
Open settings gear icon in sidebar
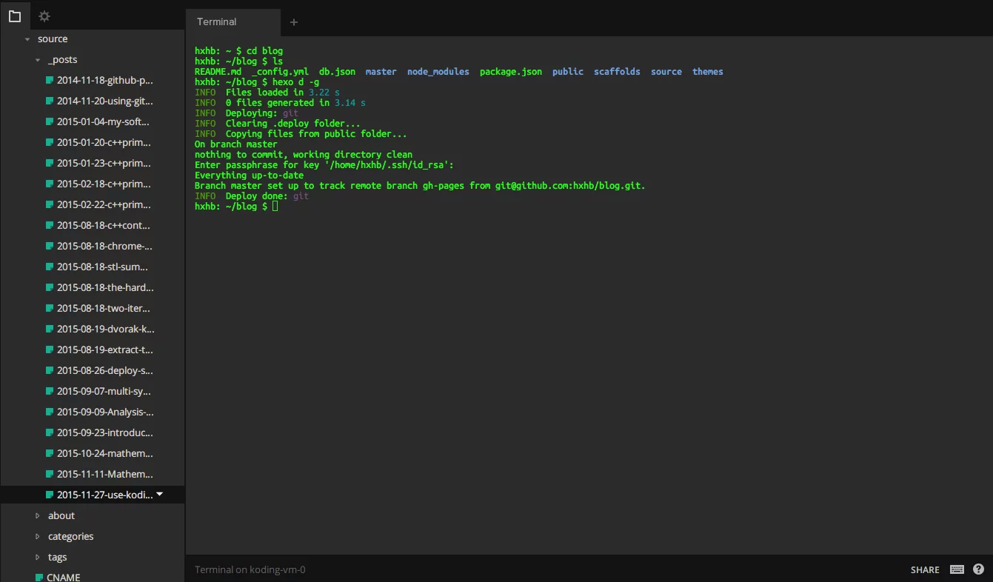44,16
